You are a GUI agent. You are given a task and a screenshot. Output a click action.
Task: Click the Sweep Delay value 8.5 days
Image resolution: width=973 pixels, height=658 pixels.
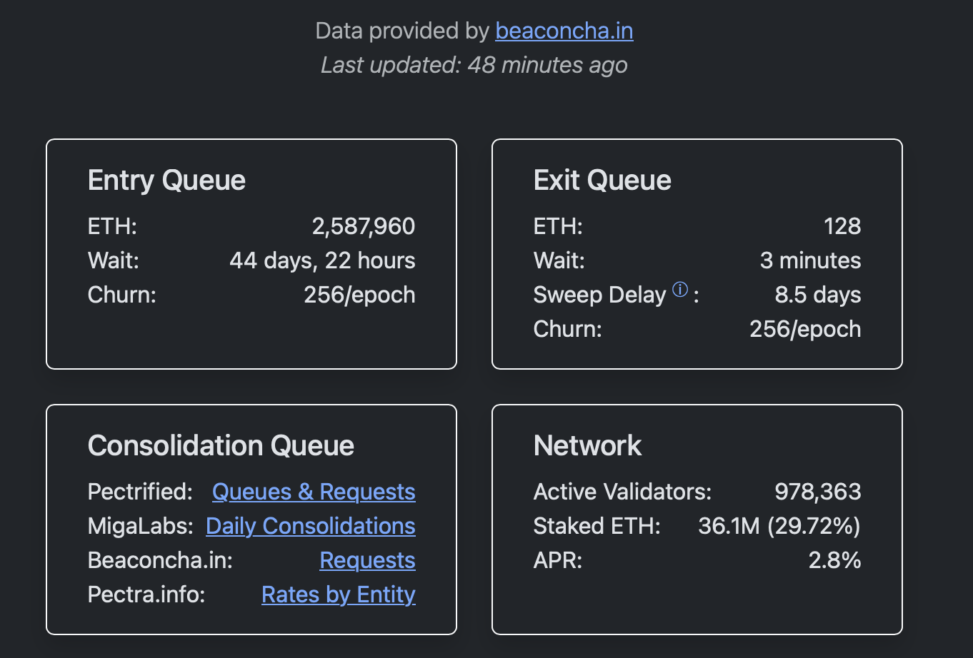(817, 295)
